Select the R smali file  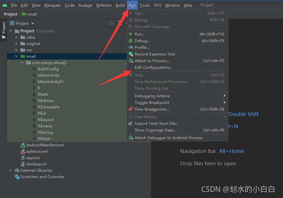click(x=39, y=88)
